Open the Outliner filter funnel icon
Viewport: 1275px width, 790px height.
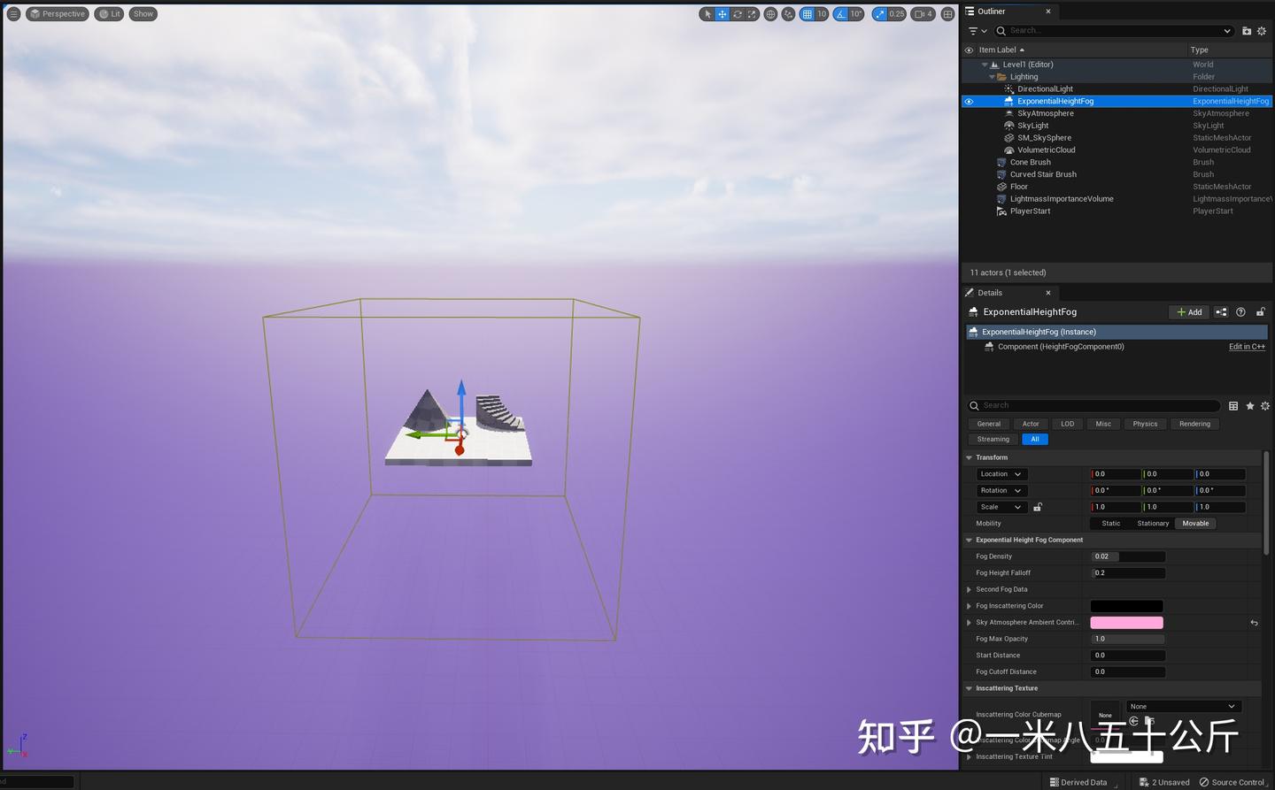click(975, 30)
